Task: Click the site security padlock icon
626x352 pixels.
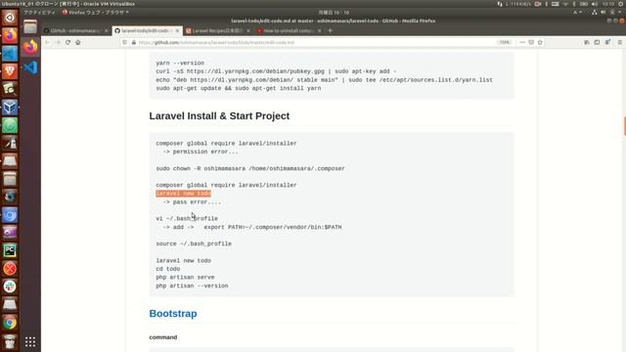Action: (134, 42)
